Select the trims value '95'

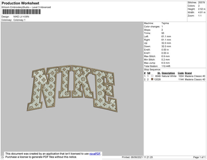tap(163, 33)
